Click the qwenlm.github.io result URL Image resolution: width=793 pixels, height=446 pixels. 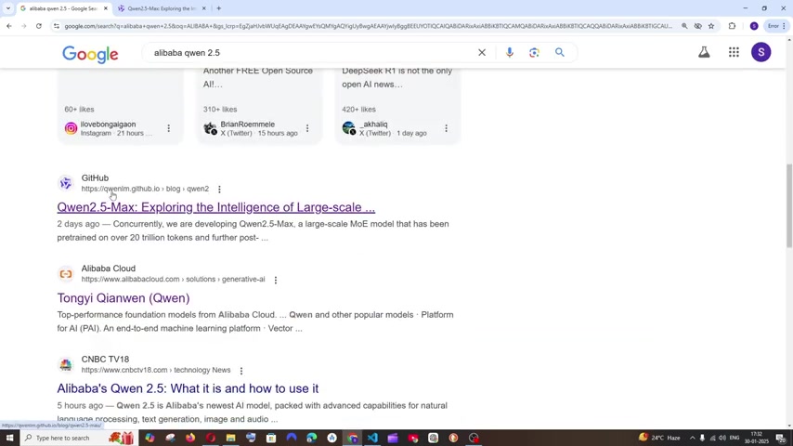point(145,189)
